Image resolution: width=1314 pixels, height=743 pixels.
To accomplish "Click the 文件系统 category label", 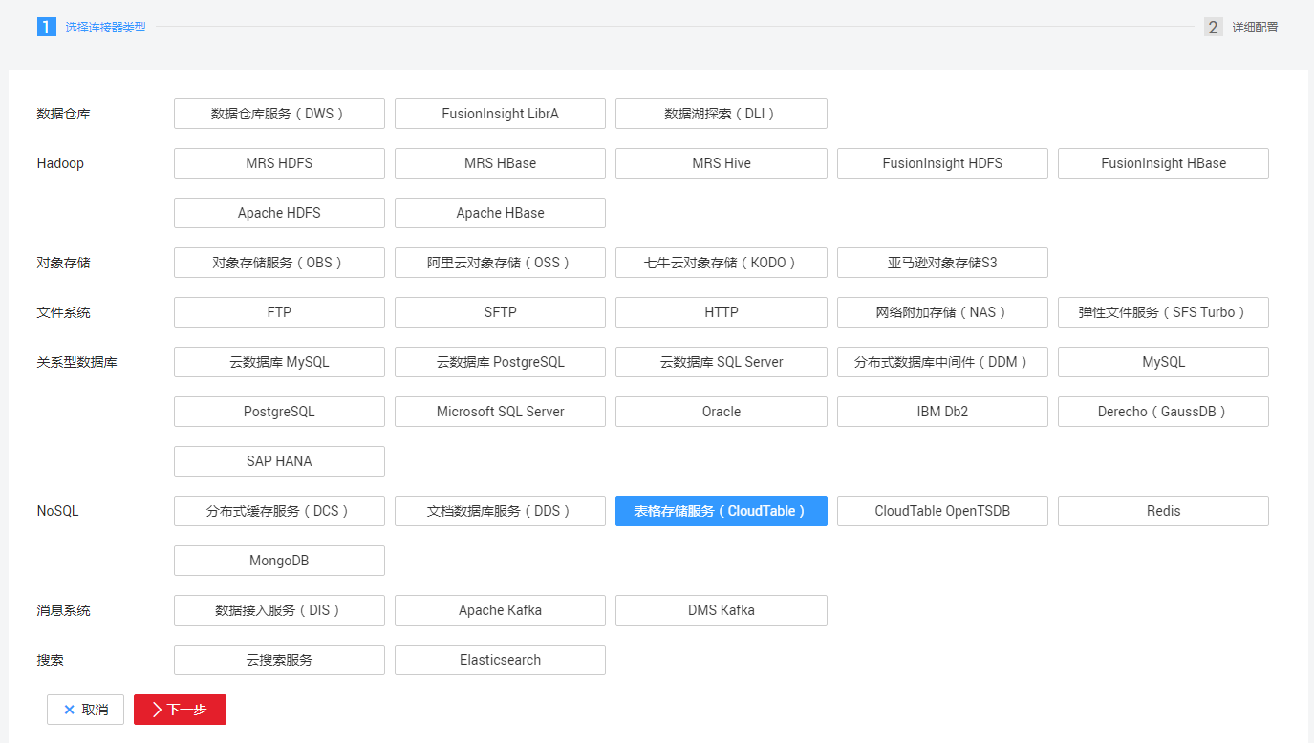I will 64,312.
